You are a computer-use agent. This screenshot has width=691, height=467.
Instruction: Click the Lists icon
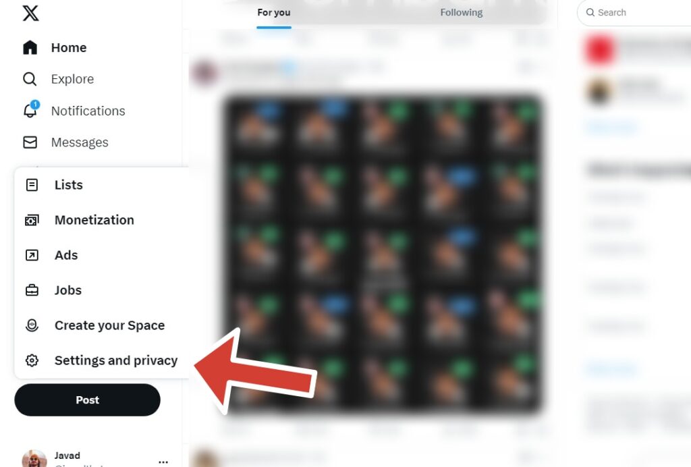click(32, 185)
